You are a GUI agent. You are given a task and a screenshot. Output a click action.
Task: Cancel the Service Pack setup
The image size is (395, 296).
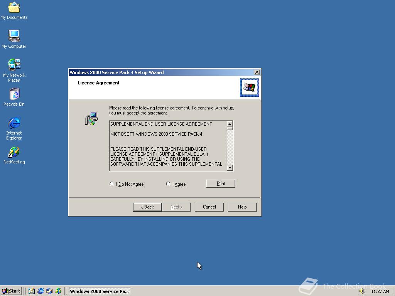tap(209, 207)
